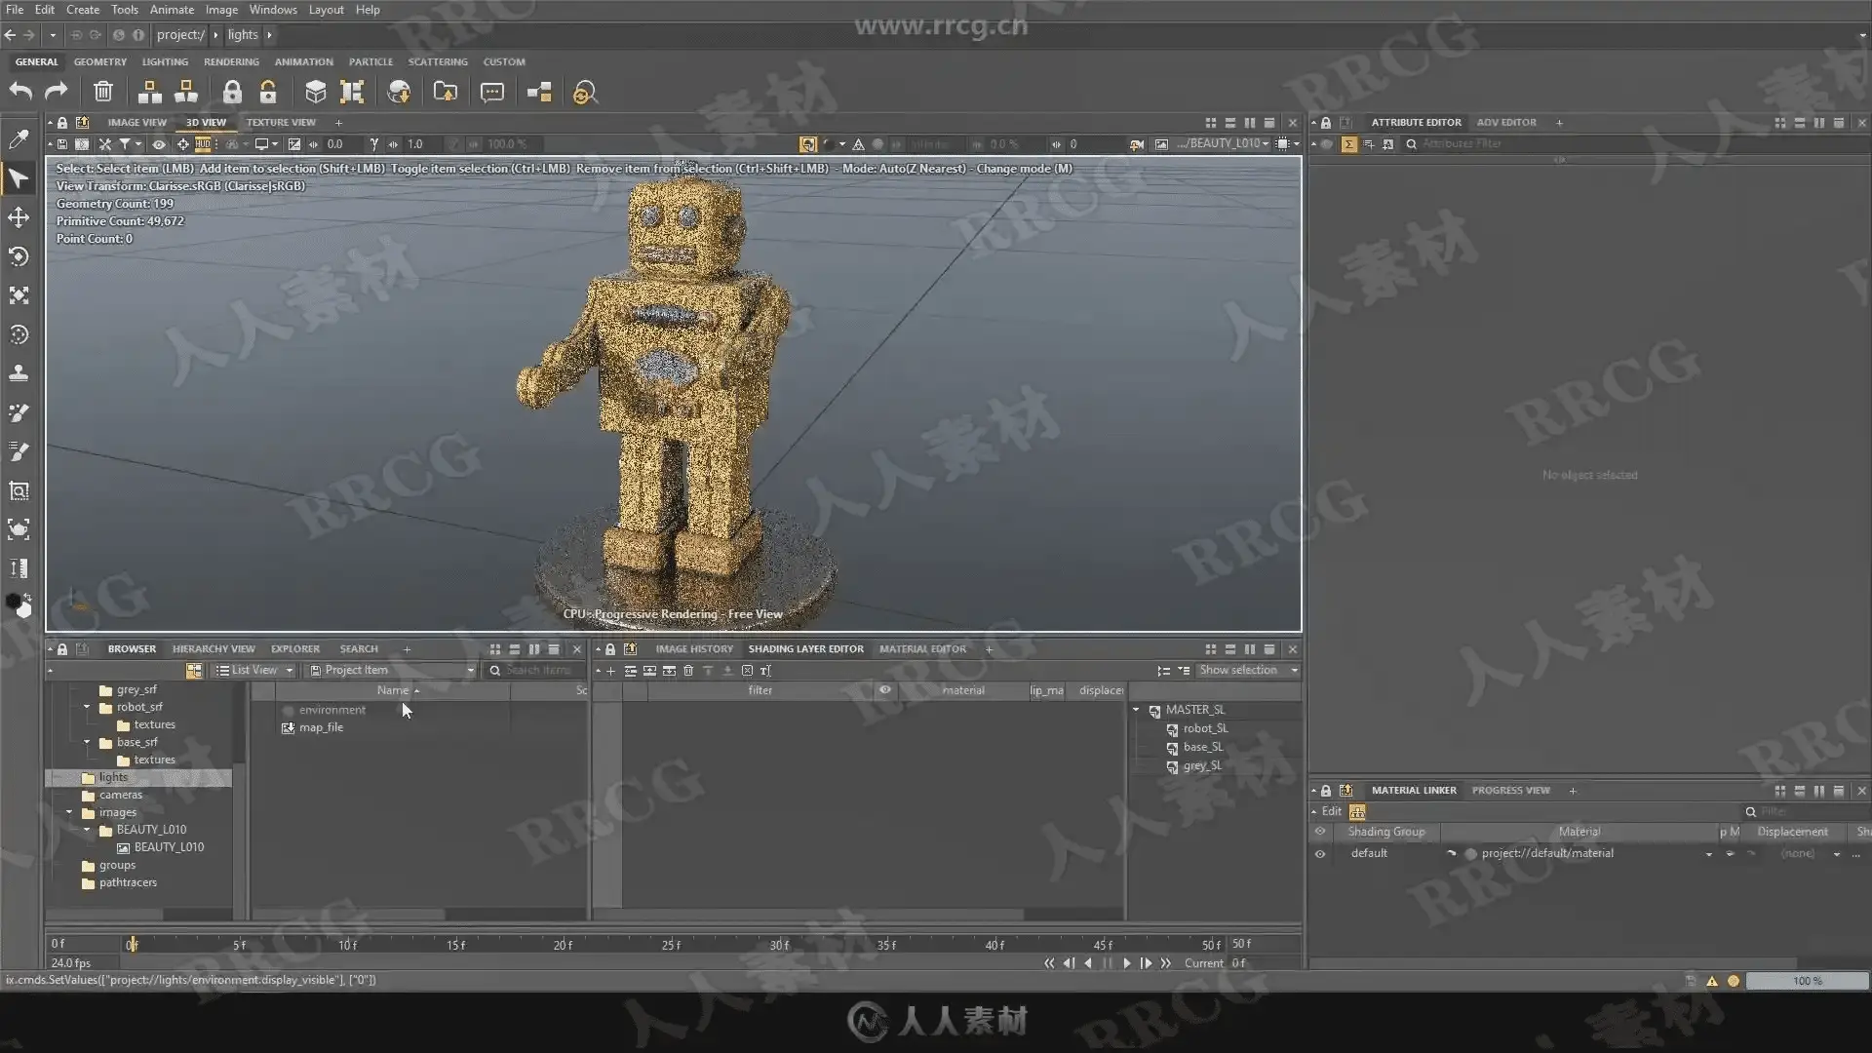This screenshot has width=1872, height=1053.
Task: Toggle the environment light enable dot
Action: click(288, 710)
